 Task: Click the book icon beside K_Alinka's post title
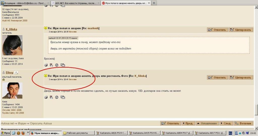pos(46,28)
